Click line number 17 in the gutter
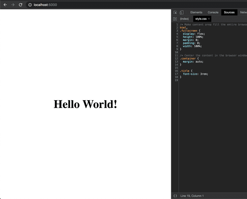Screen dimensions: 247x199 point(177,74)
